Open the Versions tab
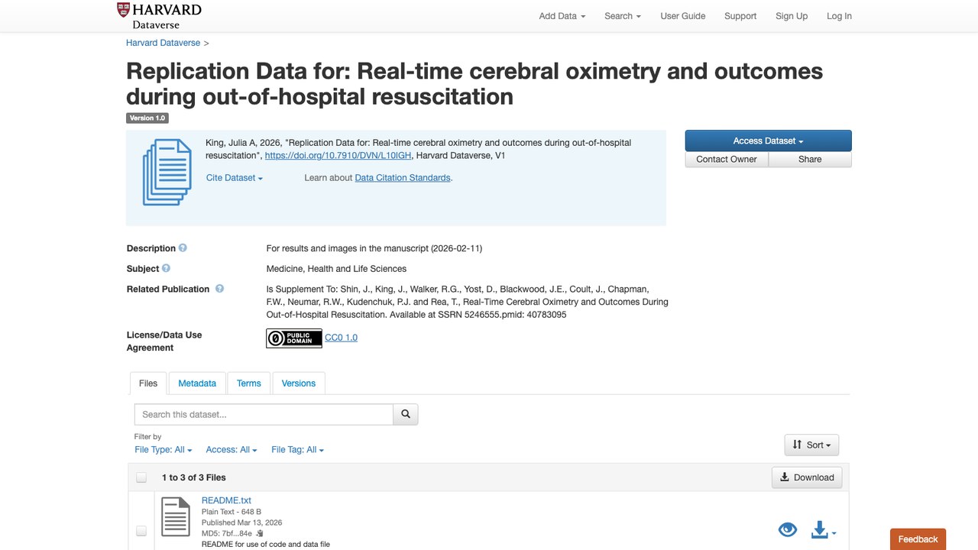 click(299, 383)
